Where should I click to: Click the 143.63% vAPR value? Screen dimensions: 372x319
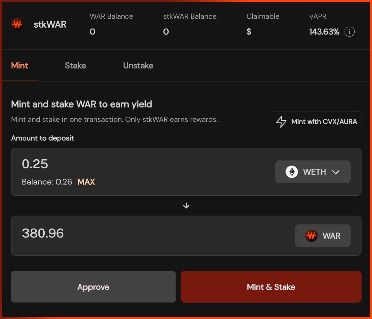324,32
